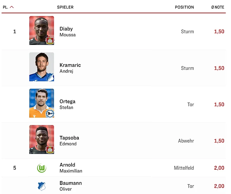
Task: Click Arnold's 2,00 average grade
Action: [219, 168]
